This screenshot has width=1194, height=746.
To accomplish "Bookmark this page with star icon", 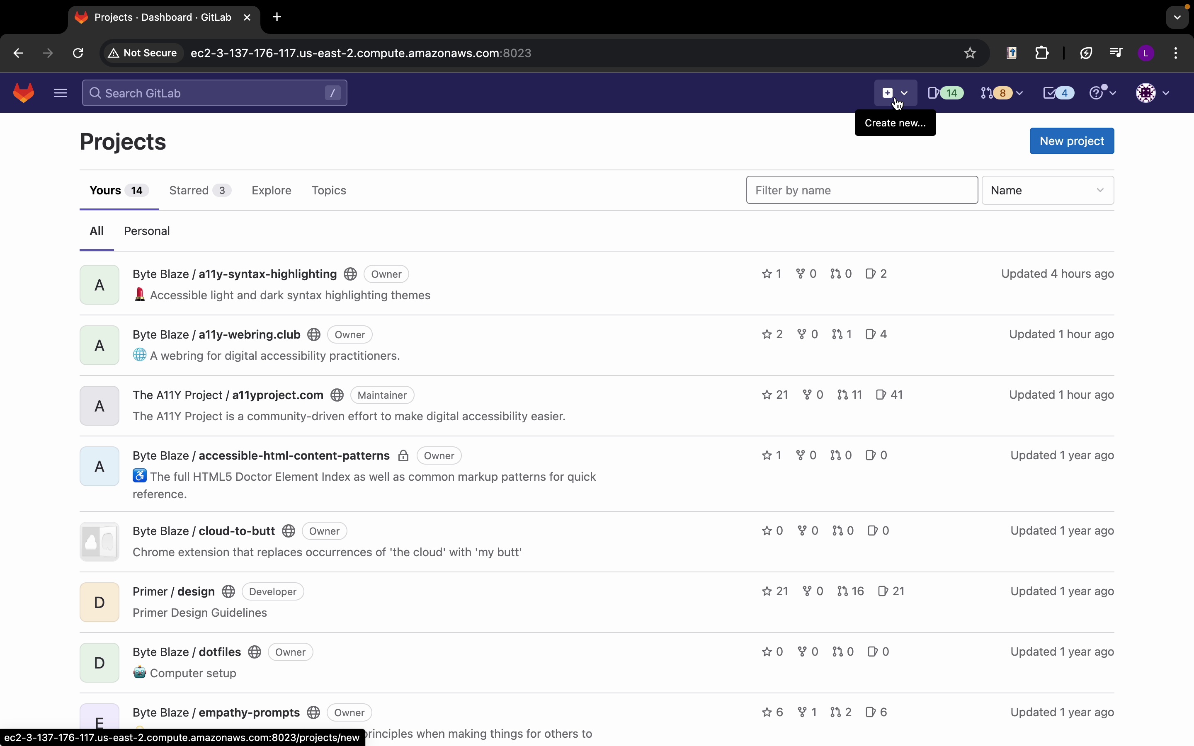I will tap(970, 53).
